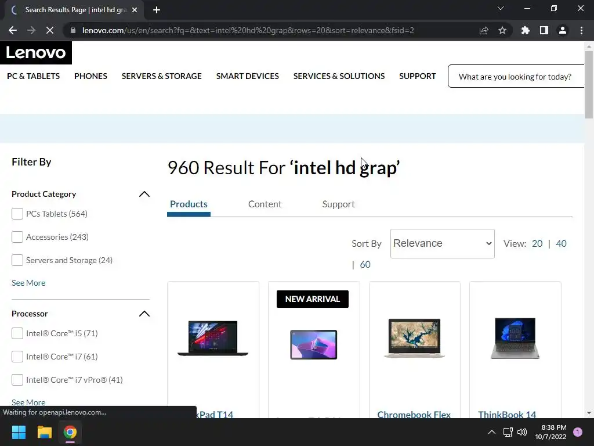This screenshot has width=594, height=446.
Task: Check Servers and Storage (24) filter
Action: [17, 260]
